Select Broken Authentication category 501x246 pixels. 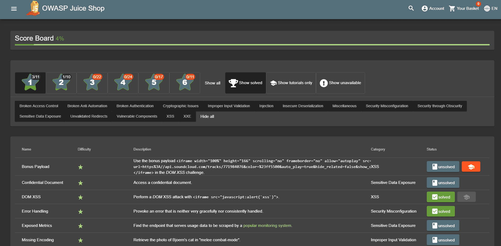[135, 106]
